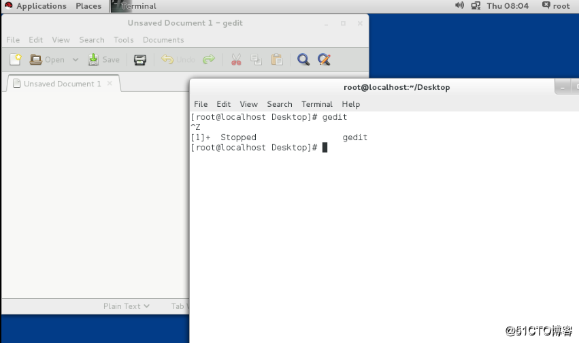Open the gedit Edit menu
This screenshot has height=343, width=579.
coord(36,40)
